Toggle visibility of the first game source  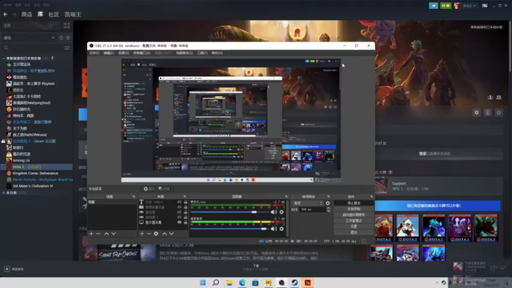[x=179, y=212]
